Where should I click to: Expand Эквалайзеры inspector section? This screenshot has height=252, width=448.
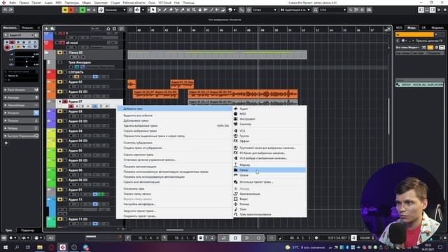pos(21,105)
